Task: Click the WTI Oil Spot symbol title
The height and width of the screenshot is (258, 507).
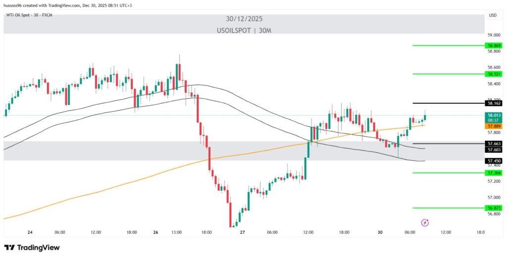Action: [x=28, y=15]
